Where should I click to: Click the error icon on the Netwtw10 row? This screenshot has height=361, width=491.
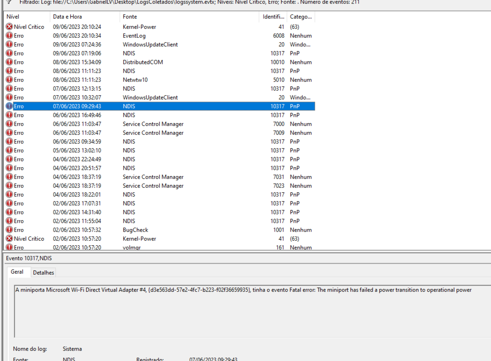(9, 80)
